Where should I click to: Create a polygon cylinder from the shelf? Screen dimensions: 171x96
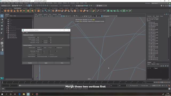coord(11,11)
